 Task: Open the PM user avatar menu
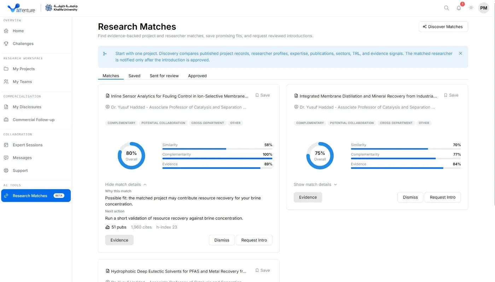(x=484, y=8)
